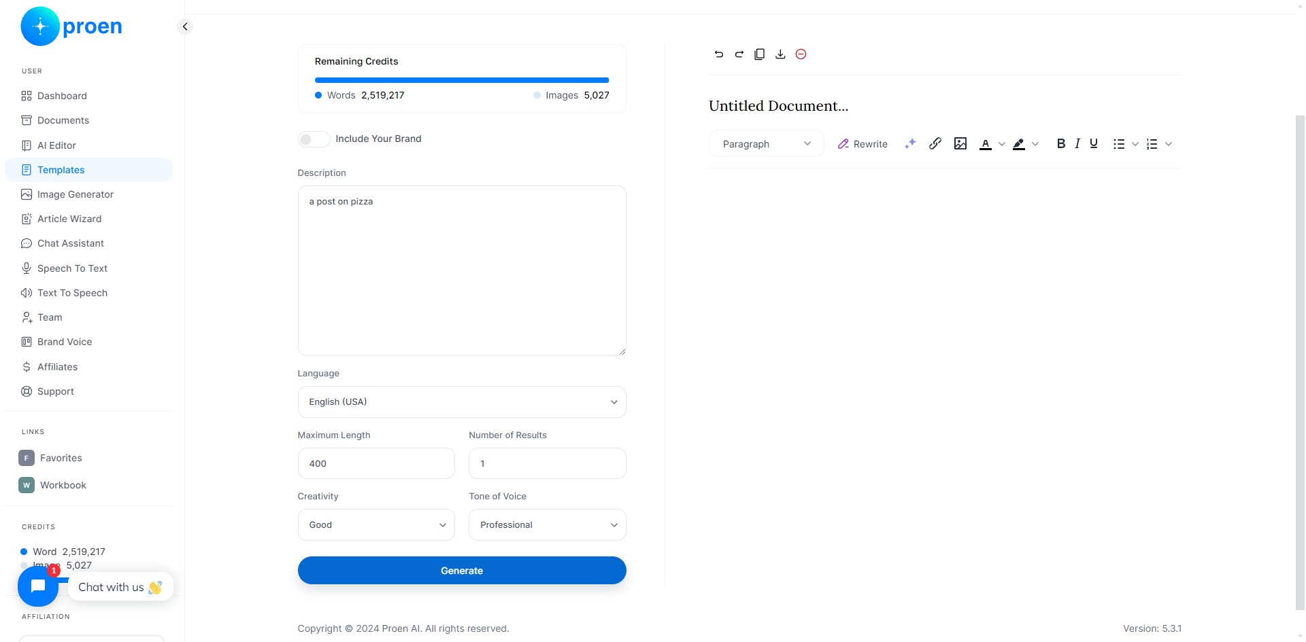Image resolution: width=1306 pixels, height=642 pixels.
Task: Expand the numbered list style arrow
Action: (1169, 144)
